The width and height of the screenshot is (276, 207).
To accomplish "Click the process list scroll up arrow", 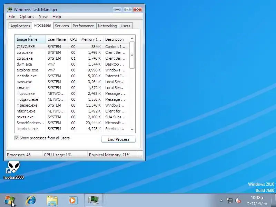I will tap(132, 38).
